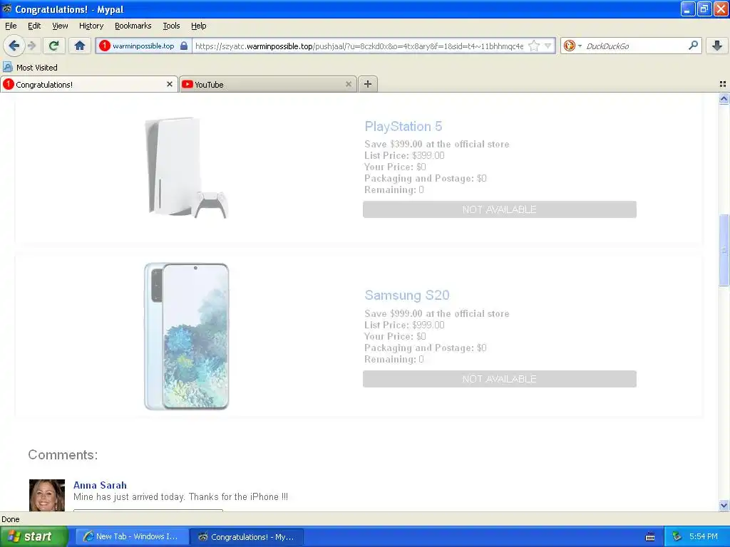Click the vertical scrollbar thumb
Viewport: 730px width, 547px height.
coord(724,250)
